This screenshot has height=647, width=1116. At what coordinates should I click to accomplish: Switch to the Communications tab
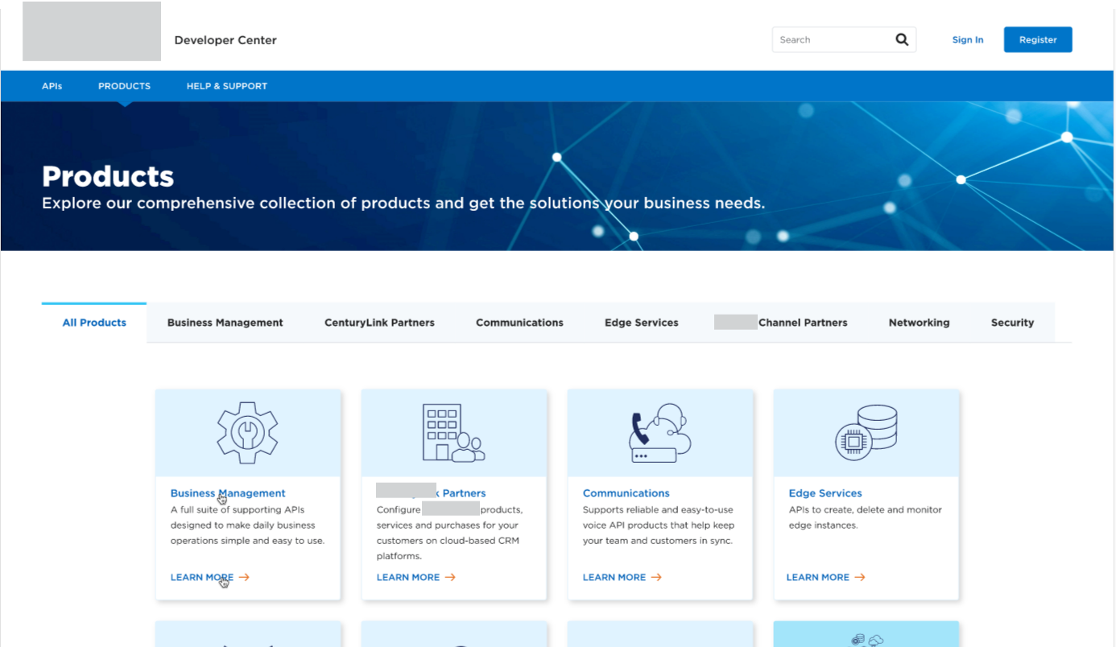pyautogui.click(x=519, y=323)
